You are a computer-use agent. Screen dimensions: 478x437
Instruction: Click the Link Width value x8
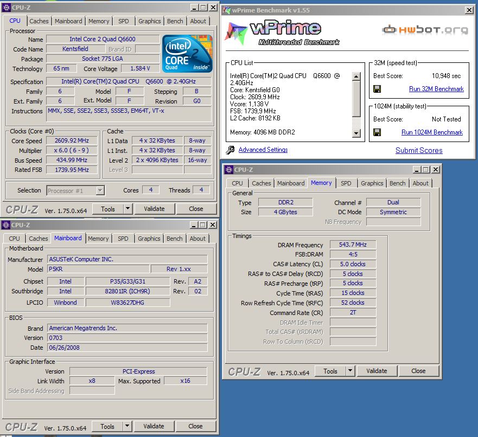click(92, 381)
